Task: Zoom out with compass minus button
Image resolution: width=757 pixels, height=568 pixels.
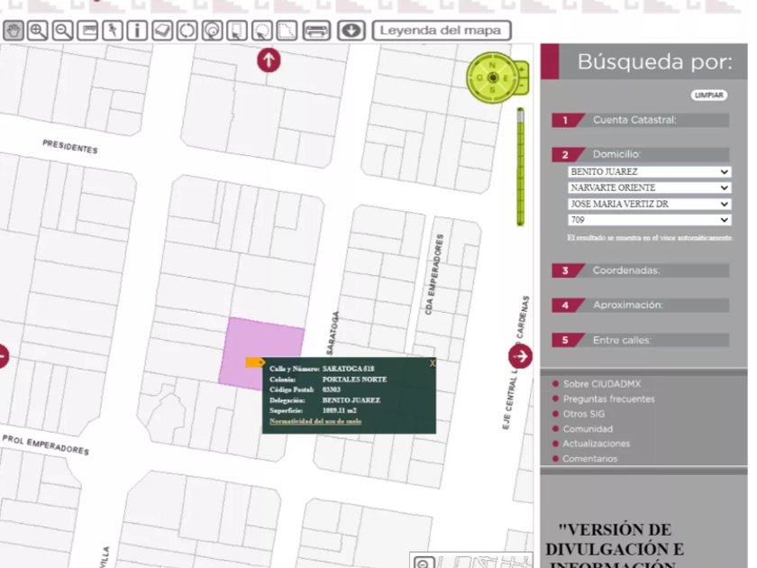Action: (x=522, y=86)
